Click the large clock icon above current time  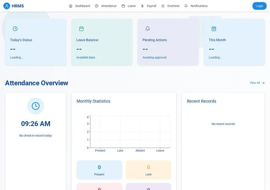[35, 106]
